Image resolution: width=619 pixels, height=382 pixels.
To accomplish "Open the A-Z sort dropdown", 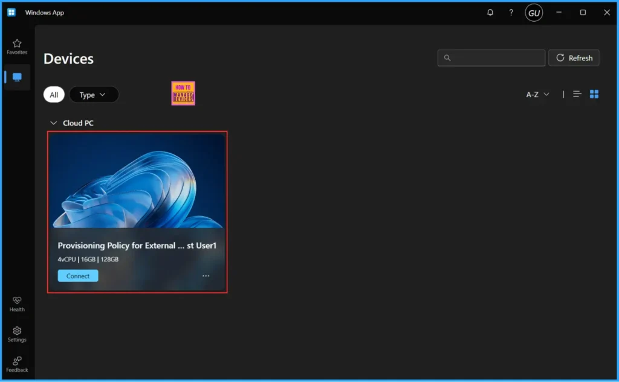I will click(537, 95).
